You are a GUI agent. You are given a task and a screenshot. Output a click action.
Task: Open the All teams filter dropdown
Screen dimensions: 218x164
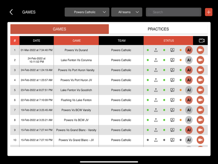click(x=127, y=12)
